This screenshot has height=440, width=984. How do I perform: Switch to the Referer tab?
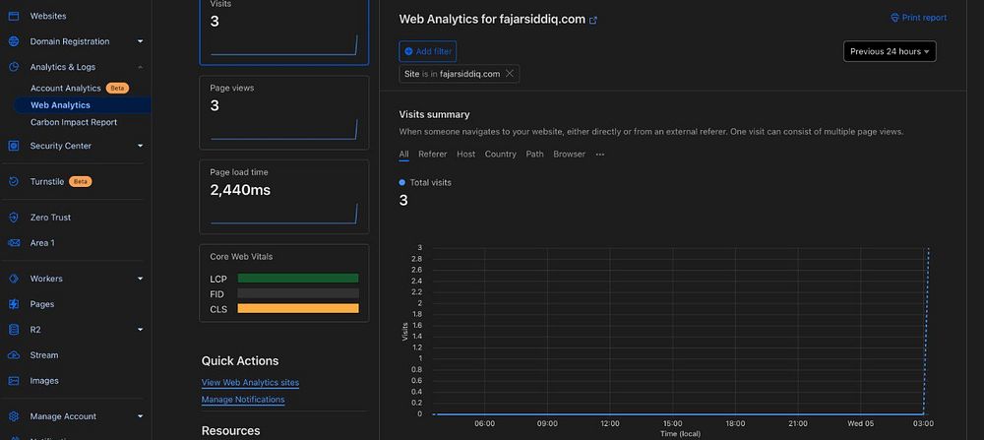point(432,155)
